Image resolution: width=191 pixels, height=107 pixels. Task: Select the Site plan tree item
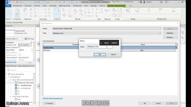click(19, 99)
